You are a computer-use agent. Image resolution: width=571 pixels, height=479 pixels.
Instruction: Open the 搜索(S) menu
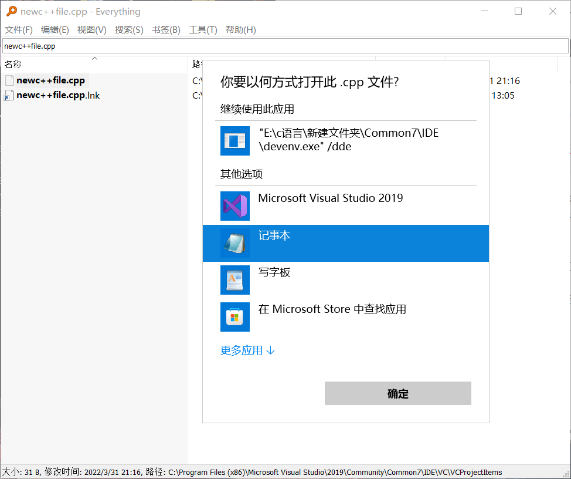coord(129,30)
